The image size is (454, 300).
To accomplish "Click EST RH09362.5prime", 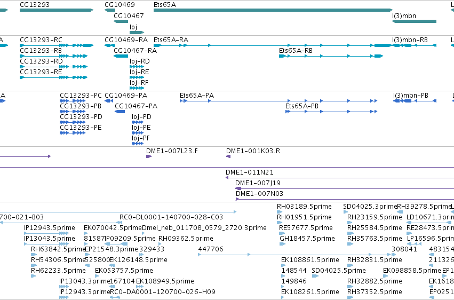I will point(160,244).
